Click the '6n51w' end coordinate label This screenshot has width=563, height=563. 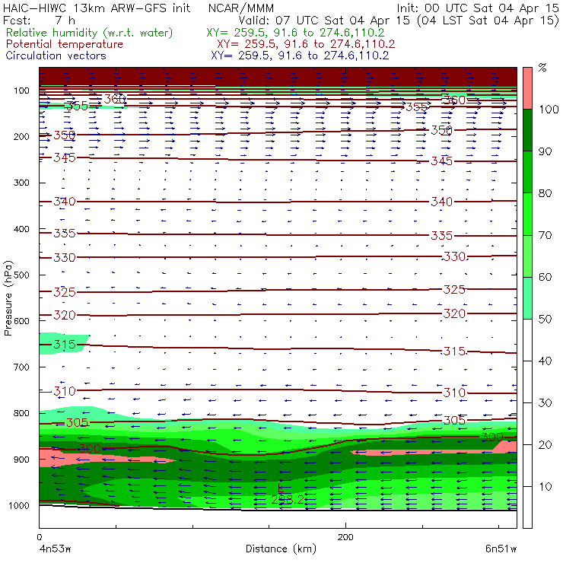501,549
